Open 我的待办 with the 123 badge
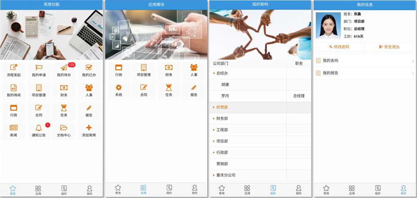The image size is (417, 198). [64, 70]
